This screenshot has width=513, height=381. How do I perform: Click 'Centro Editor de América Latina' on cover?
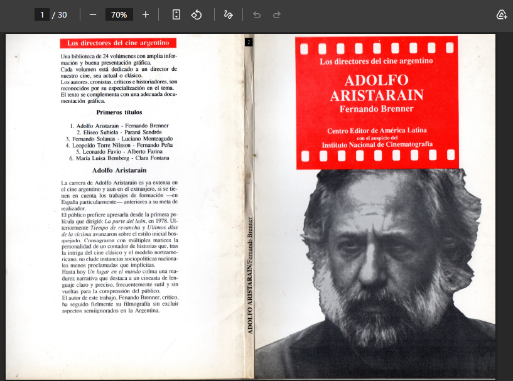click(377, 131)
